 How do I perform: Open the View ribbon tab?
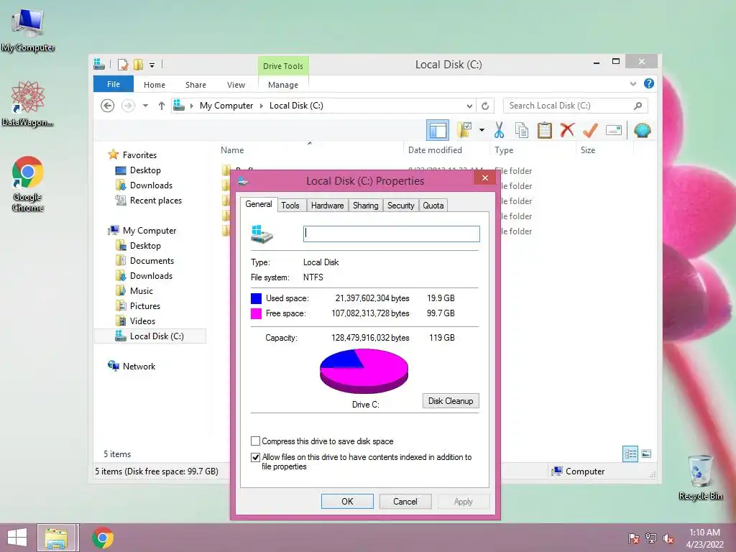(236, 85)
